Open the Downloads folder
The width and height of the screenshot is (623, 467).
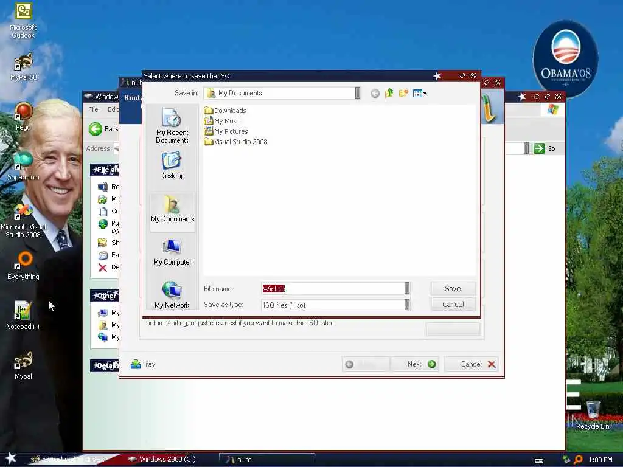(x=225, y=111)
